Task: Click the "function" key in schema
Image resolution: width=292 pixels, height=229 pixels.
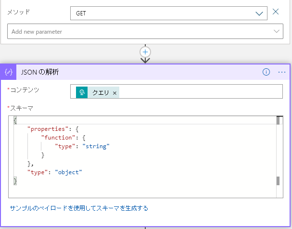Action: 58,138
